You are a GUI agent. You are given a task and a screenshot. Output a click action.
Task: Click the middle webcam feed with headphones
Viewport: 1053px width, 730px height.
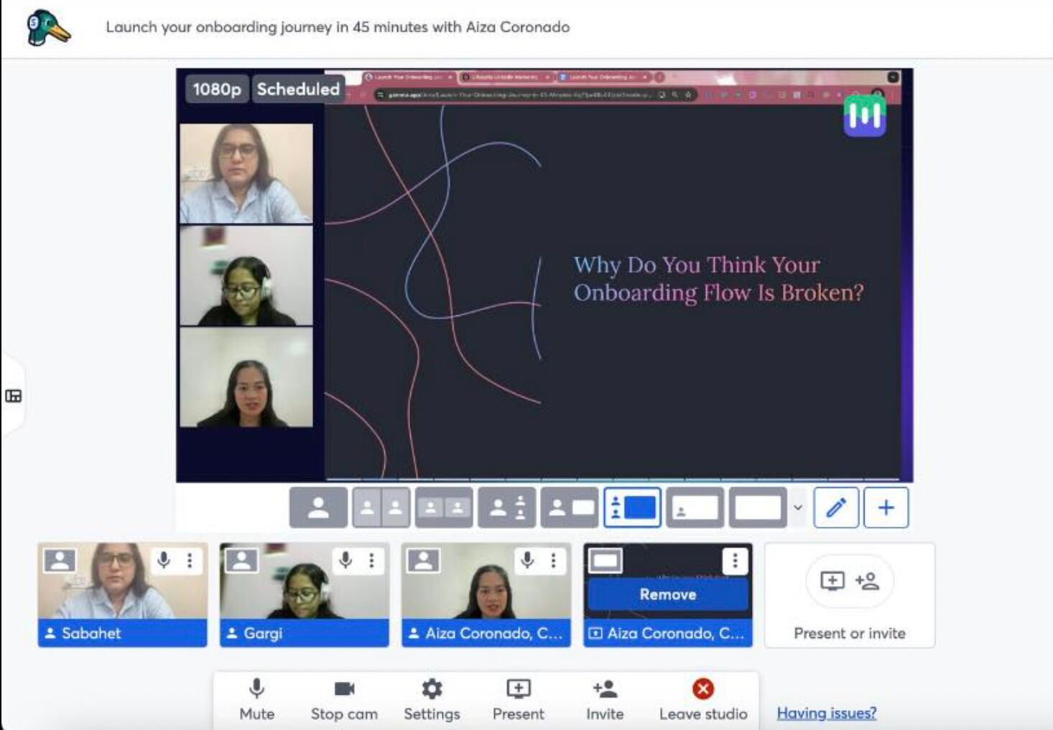coord(246,276)
